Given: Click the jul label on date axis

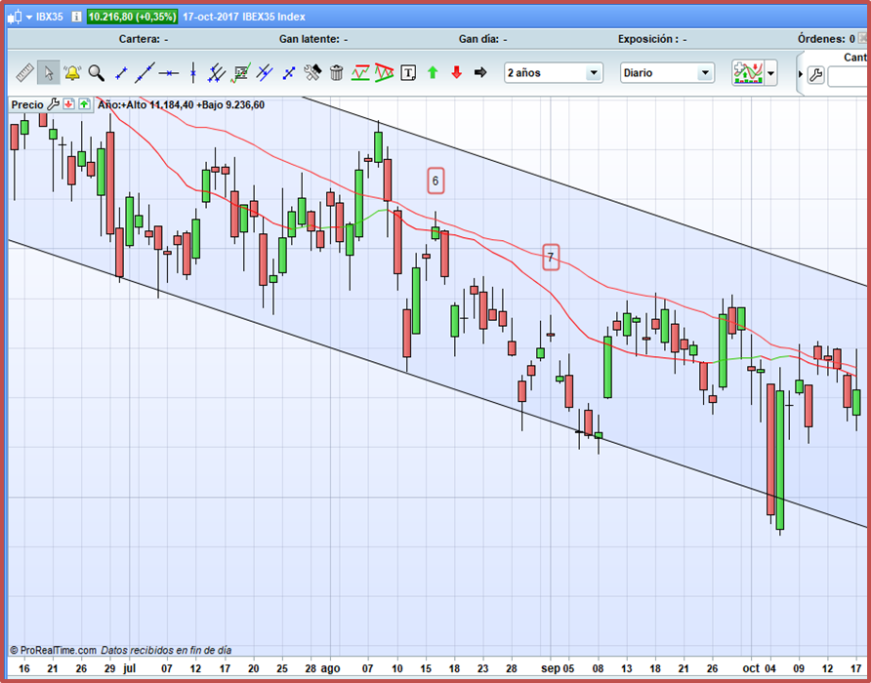Looking at the screenshot, I should [129, 668].
